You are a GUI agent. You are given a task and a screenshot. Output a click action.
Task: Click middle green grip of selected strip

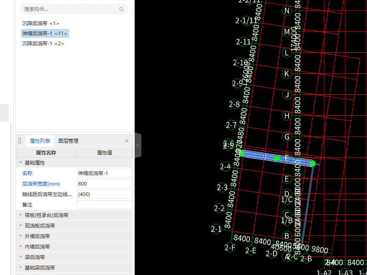click(277, 159)
